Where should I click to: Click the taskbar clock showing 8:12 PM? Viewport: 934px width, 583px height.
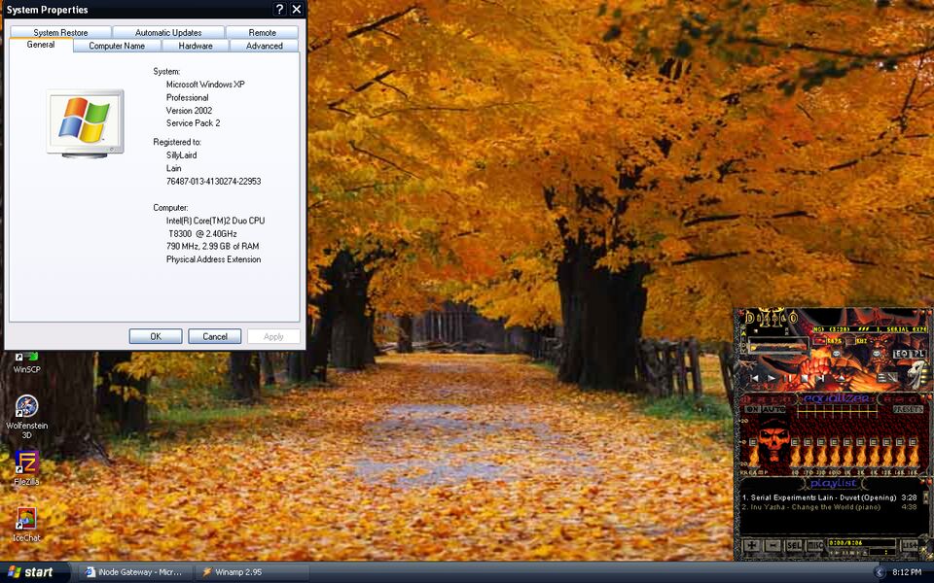pyautogui.click(x=907, y=572)
